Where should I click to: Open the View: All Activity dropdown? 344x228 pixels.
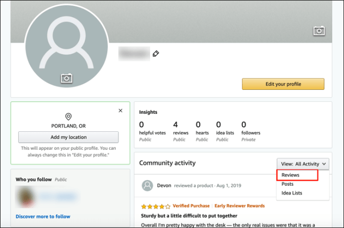(303, 164)
